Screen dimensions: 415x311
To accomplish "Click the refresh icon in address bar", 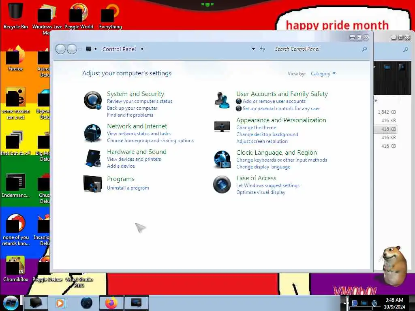I will (262, 49).
